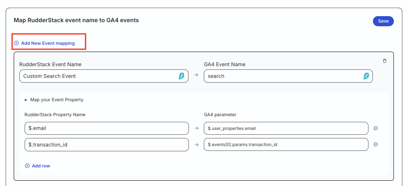Focus the GA4 Event Name field containing search
The image size is (408, 186).
(x=288, y=76)
